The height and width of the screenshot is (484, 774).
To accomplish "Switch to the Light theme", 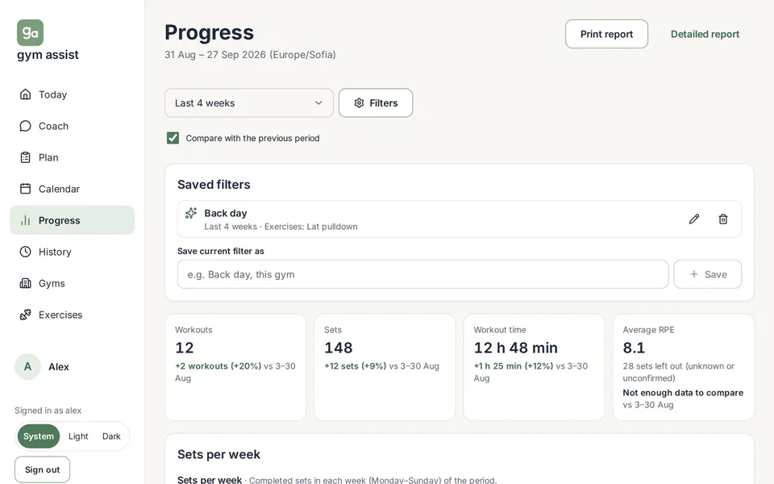I will [78, 436].
